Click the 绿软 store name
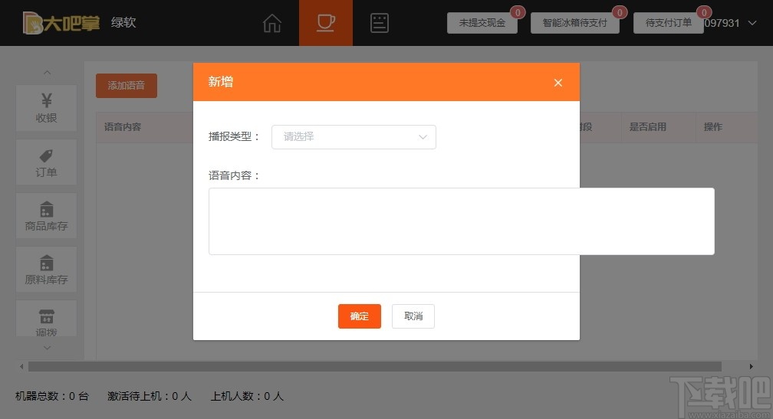773x419 pixels. pos(123,23)
